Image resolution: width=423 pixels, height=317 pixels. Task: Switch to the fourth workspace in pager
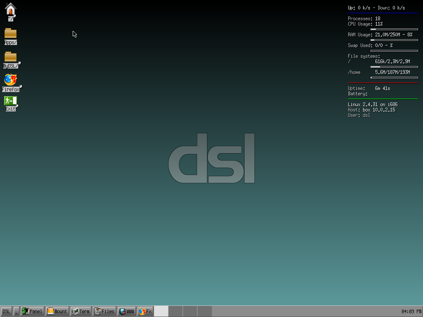204,311
